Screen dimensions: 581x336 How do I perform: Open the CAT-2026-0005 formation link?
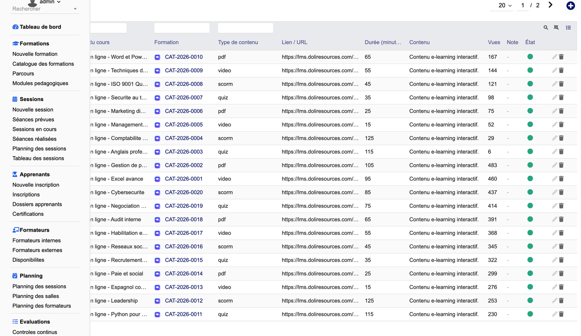pyautogui.click(x=184, y=125)
